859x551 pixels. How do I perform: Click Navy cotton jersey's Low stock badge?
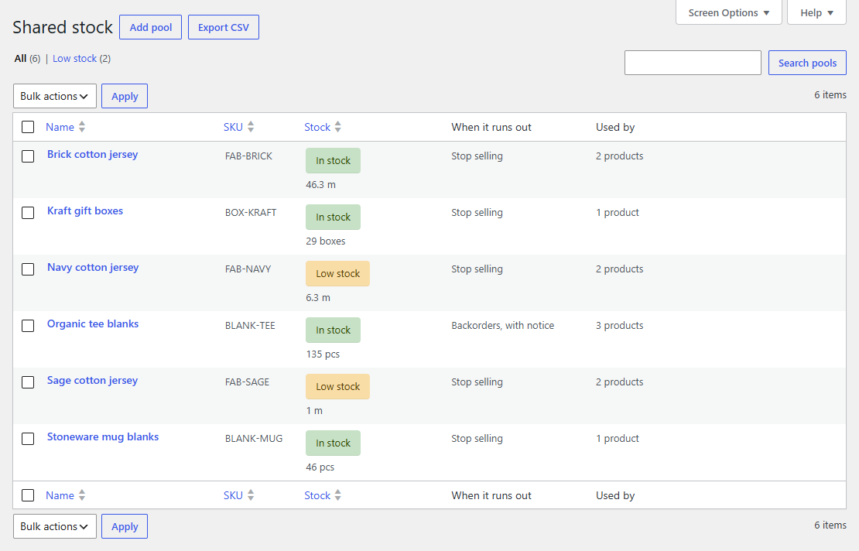click(x=337, y=273)
